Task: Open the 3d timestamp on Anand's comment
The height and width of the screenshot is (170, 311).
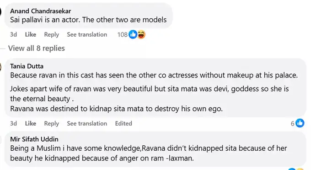Action: [13, 35]
